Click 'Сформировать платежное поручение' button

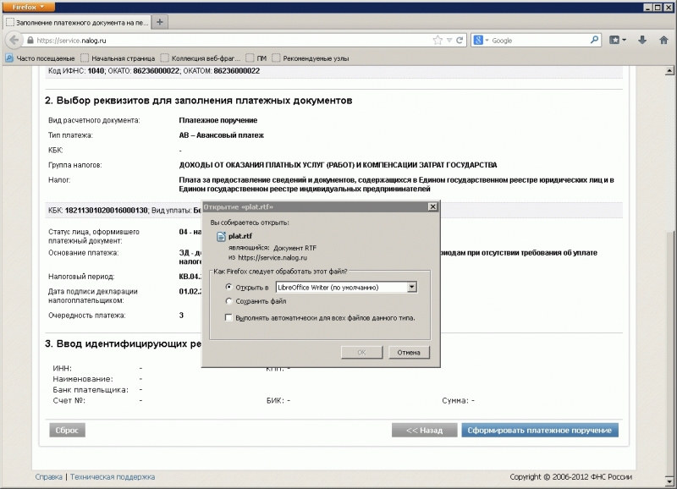pyautogui.click(x=539, y=430)
